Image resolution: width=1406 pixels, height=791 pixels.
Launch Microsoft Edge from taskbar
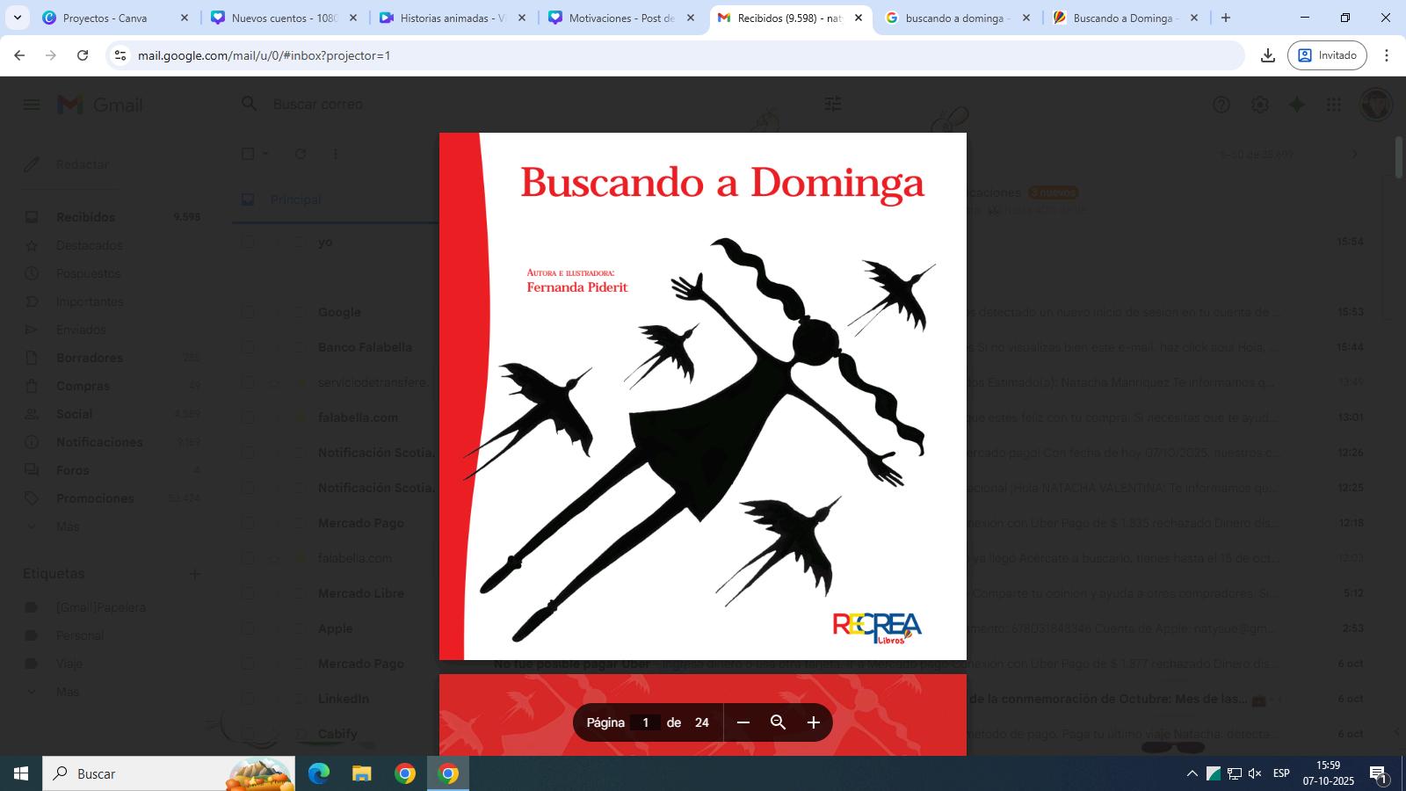point(318,773)
